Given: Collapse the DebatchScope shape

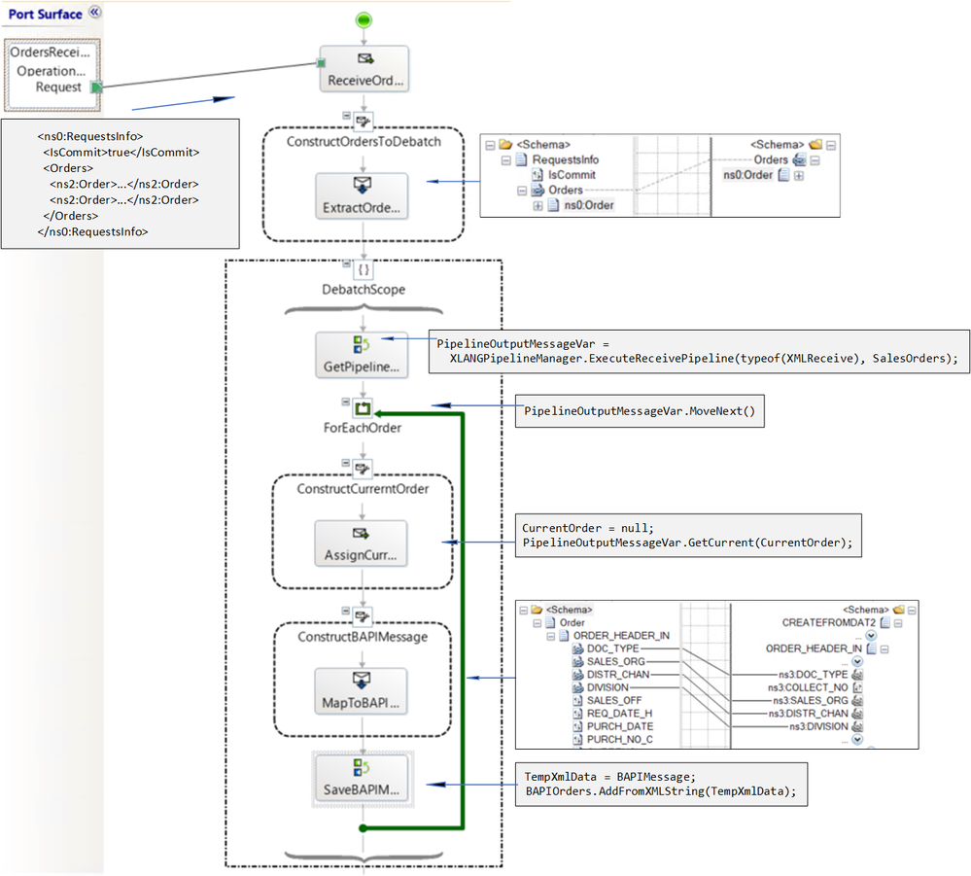Looking at the screenshot, I should tap(346, 263).
